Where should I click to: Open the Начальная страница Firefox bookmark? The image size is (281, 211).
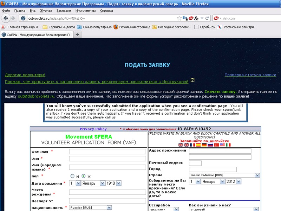coord(132,27)
